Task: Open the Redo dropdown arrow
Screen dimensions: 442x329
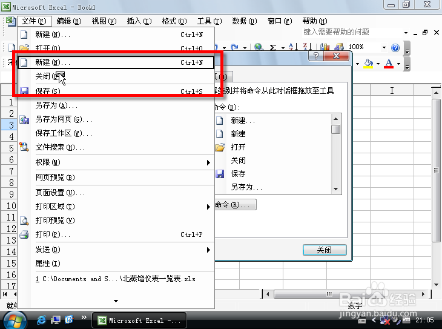Action: tap(245, 48)
